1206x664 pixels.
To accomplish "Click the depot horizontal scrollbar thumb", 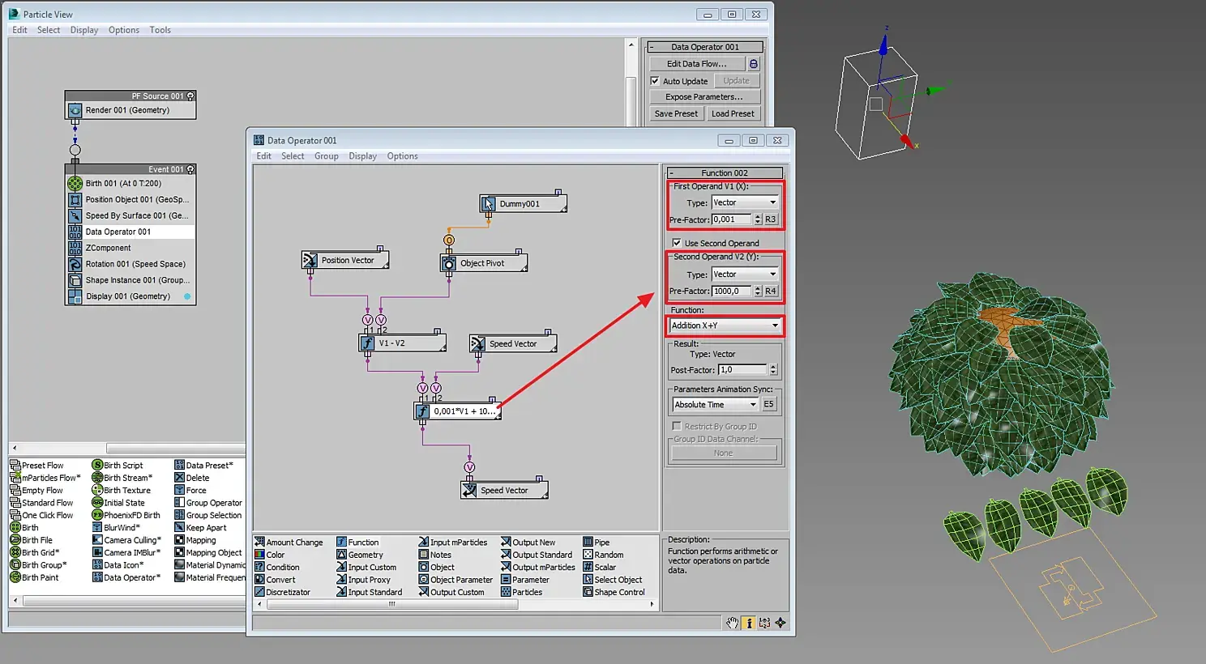I will tap(391, 604).
